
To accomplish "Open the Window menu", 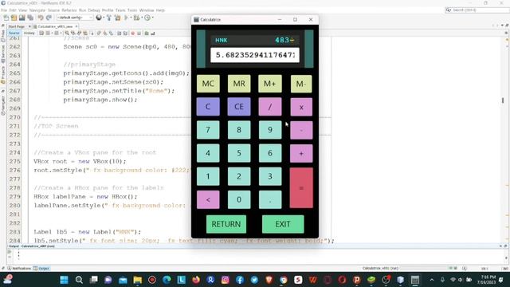I will pyautogui.click(x=147, y=10).
